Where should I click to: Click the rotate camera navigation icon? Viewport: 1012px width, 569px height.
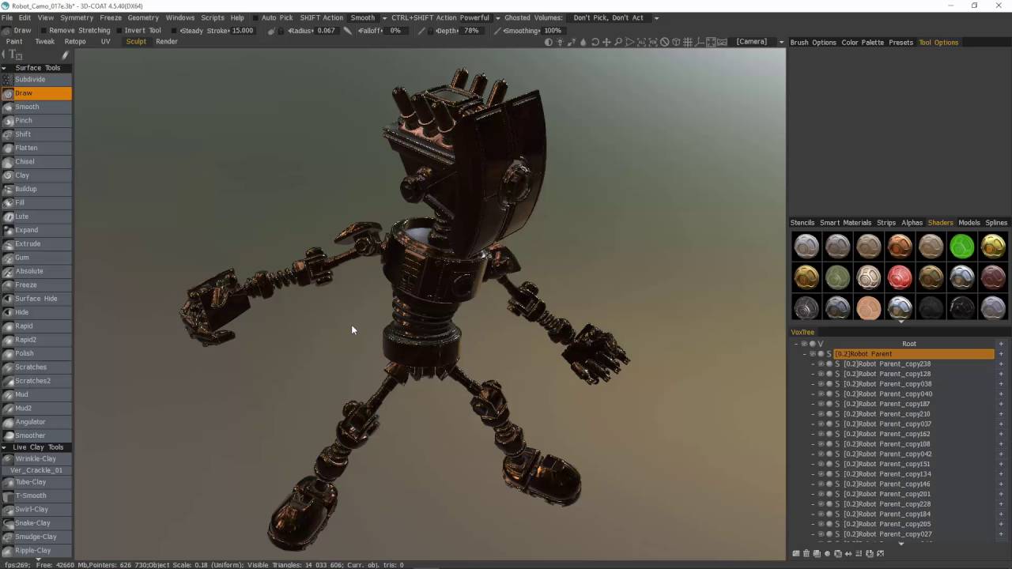595,42
